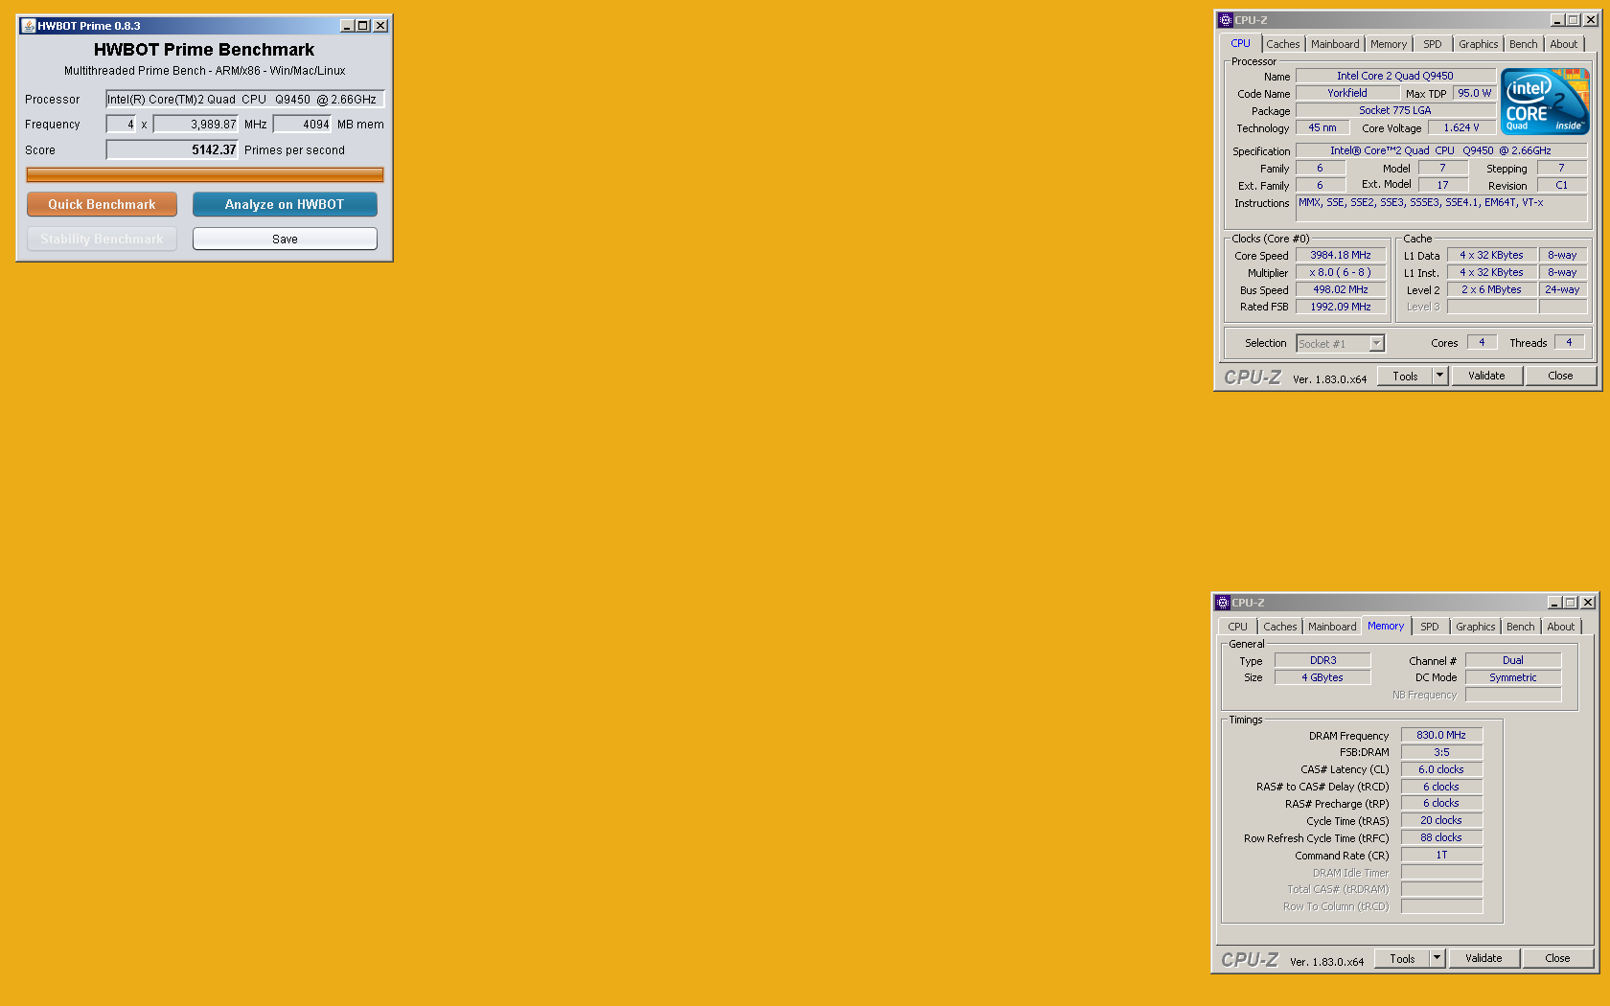Expand Tools dropdown arrow in bottom CPU-Z window
Viewport: 1610px width, 1006px height.
click(x=1437, y=958)
